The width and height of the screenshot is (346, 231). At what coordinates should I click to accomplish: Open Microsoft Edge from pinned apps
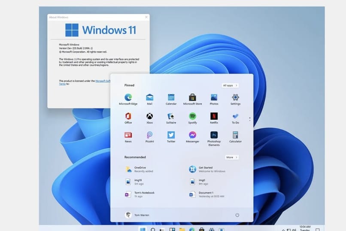click(128, 99)
